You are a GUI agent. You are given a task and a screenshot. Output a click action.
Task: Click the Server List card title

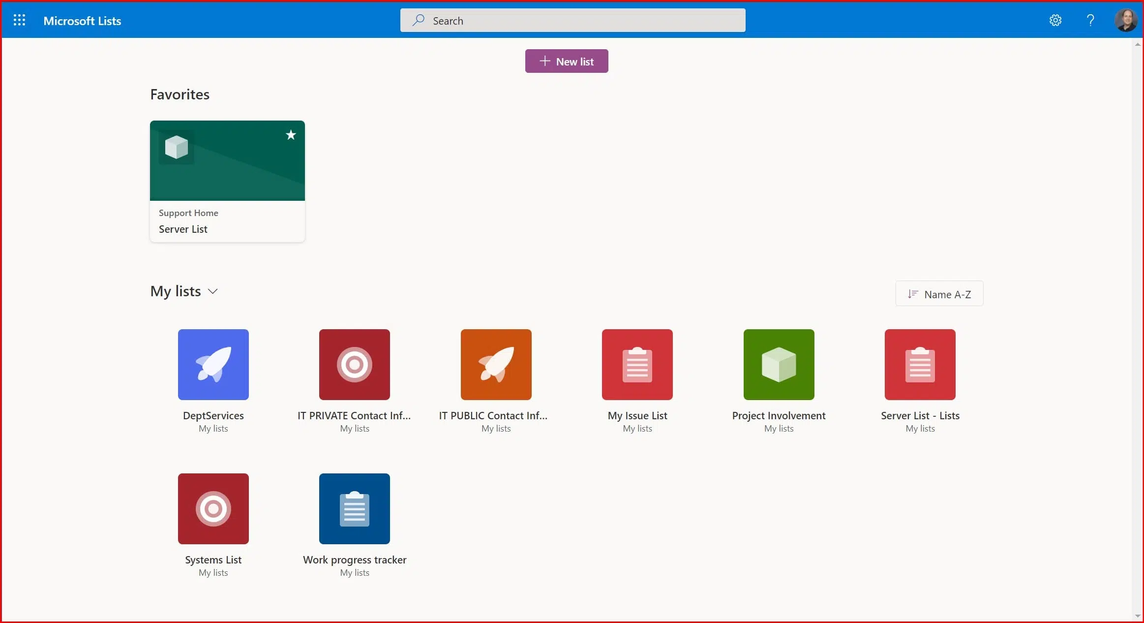pyautogui.click(x=183, y=229)
